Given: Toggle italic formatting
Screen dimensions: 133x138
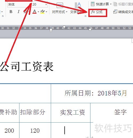Looking at the screenshot, I should point(18,12).
